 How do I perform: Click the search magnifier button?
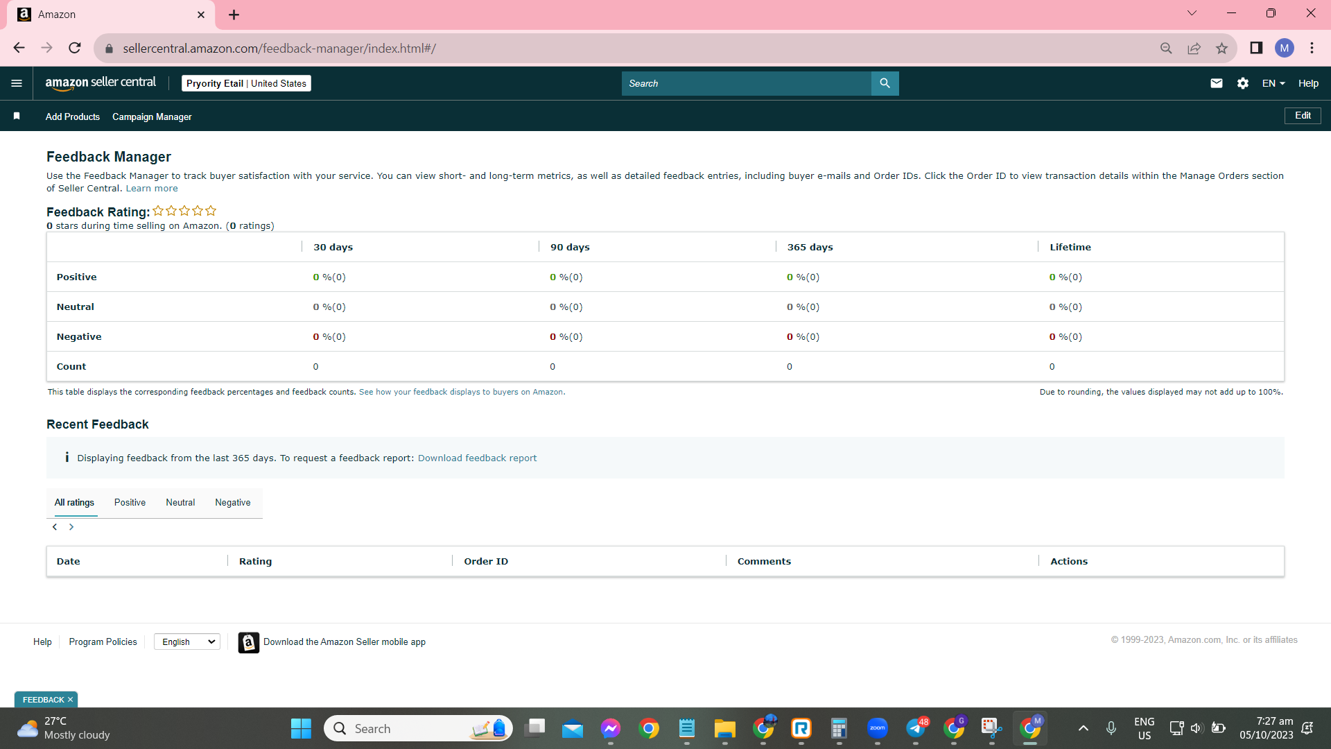pyautogui.click(x=885, y=83)
